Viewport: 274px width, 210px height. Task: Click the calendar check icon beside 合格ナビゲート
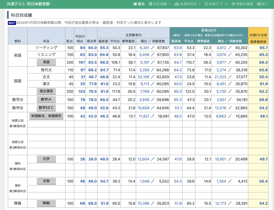click(206, 4)
